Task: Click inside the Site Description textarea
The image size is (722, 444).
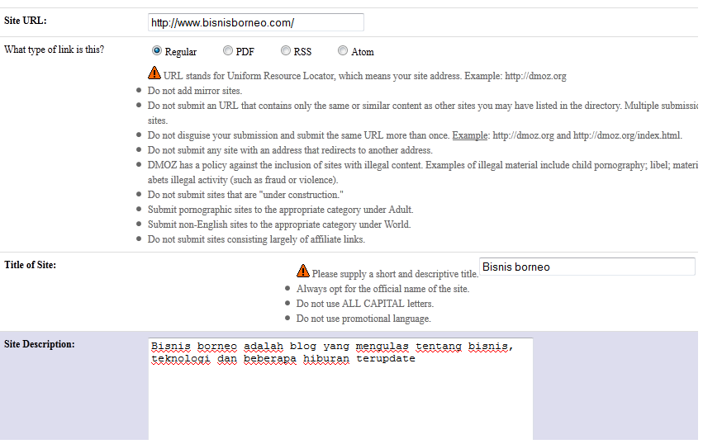Action: [x=340, y=390]
